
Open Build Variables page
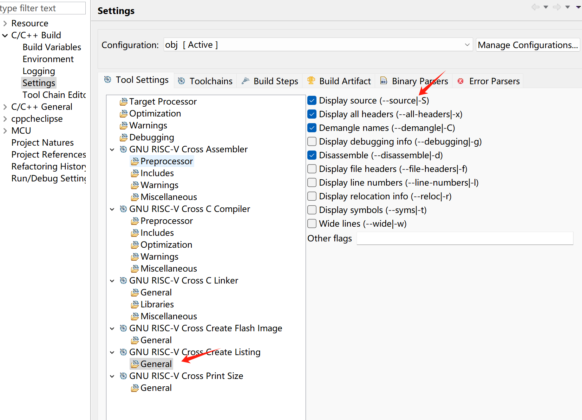click(x=52, y=47)
